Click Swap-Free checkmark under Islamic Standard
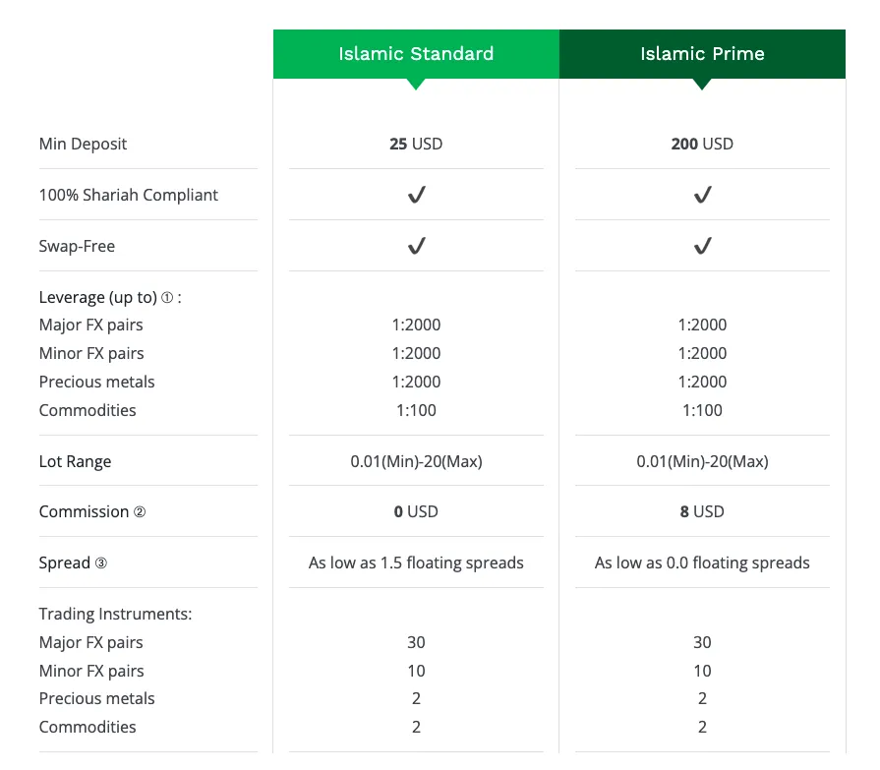The height and width of the screenshot is (770, 880). click(x=417, y=246)
